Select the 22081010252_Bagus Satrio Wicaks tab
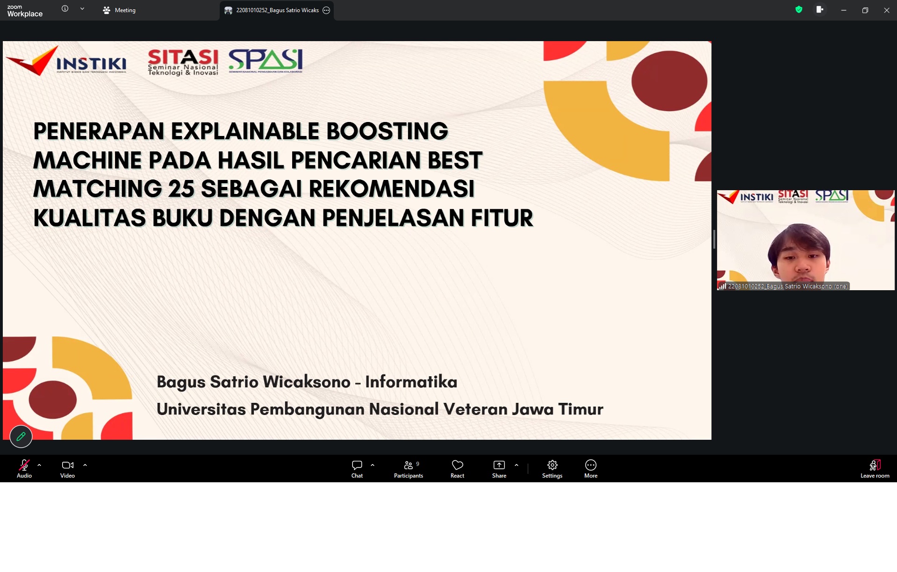Image resolution: width=897 pixels, height=572 pixels. 272,10
